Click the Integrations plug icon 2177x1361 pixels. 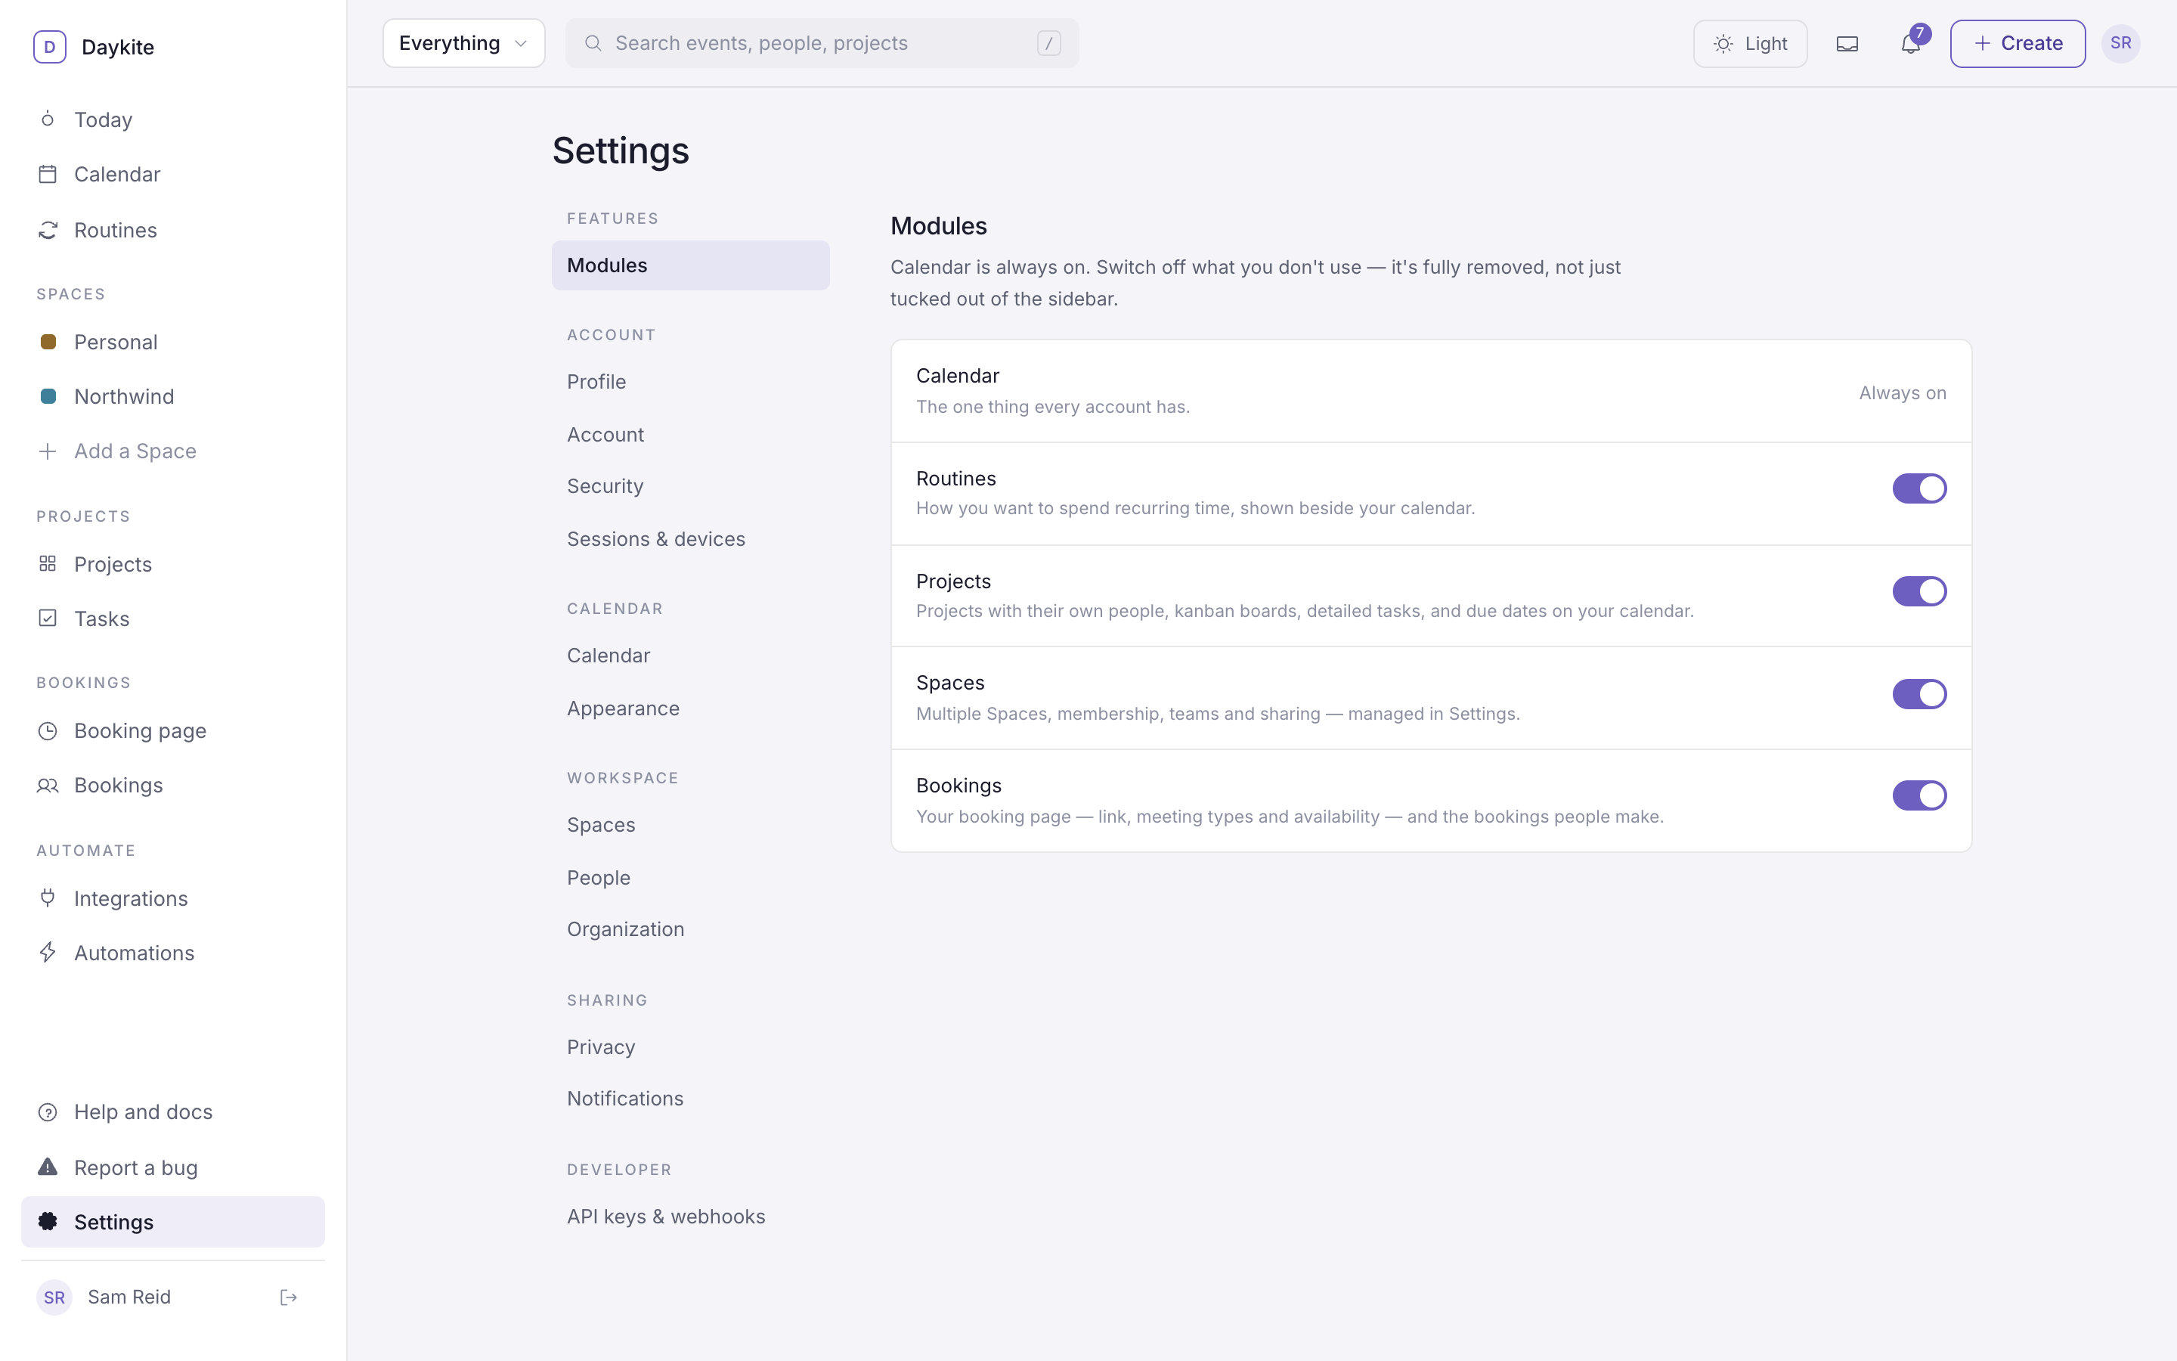(x=48, y=898)
